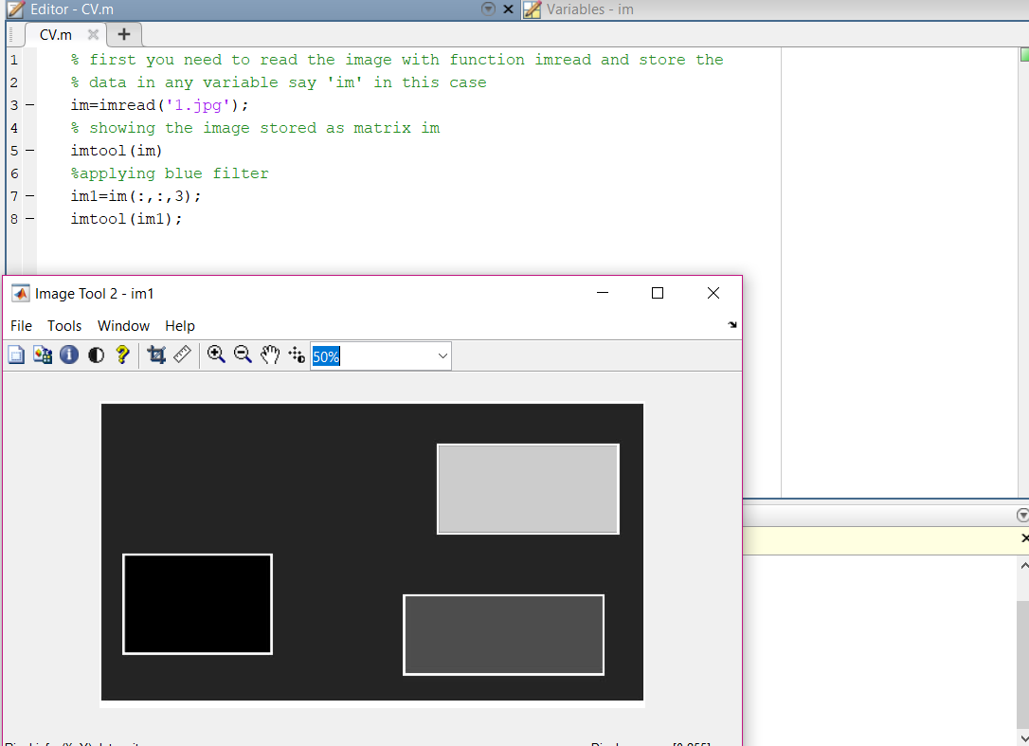Open the Adjust Contrast tool
This screenshot has width=1029, height=746.
tap(95, 355)
